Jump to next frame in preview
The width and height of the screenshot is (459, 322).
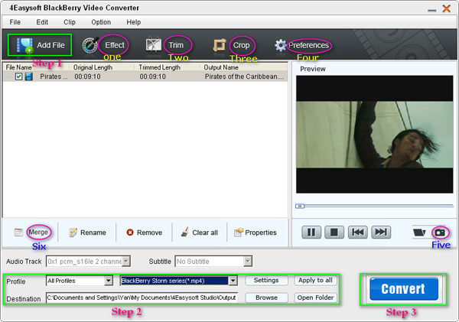(381, 233)
